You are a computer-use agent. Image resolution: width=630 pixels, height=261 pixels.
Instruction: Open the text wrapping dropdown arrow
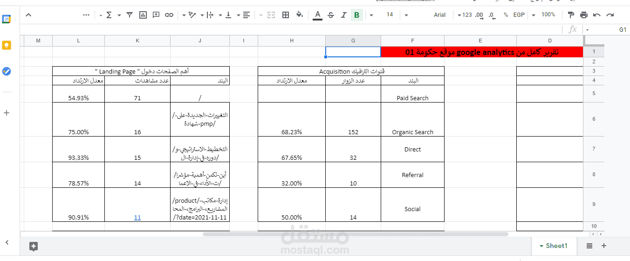(x=202, y=15)
